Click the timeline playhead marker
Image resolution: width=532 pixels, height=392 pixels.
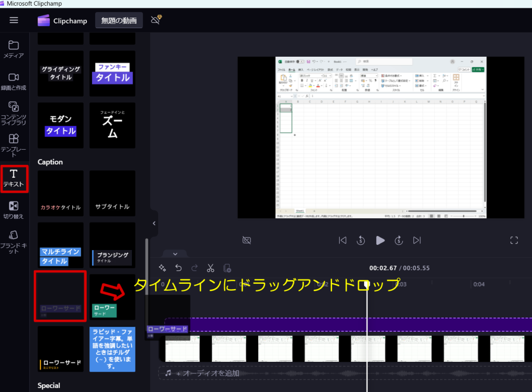coord(367,284)
